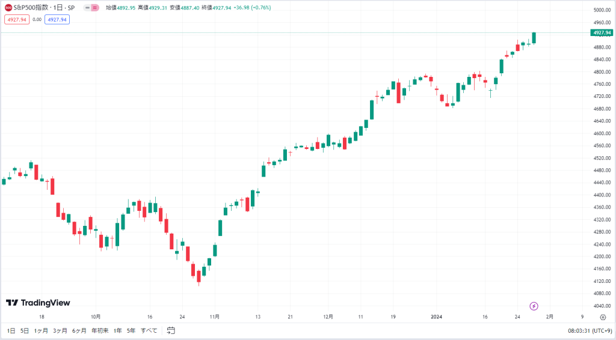Select the 5年 range
Image resolution: width=616 pixels, height=340 pixels.
[131, 330]
